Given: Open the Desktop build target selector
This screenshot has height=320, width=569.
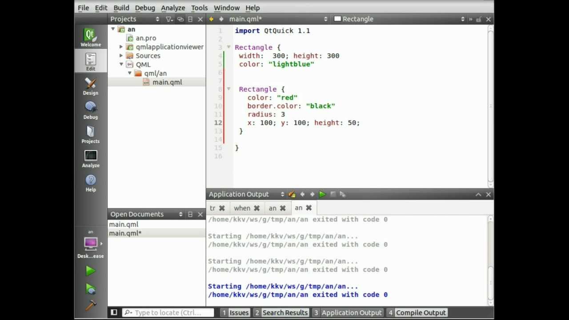Looking at the screenshot, I should point(91,244).
